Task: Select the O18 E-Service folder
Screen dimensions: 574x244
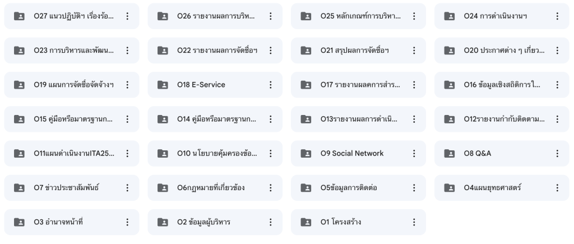Action: pos(215,85)
